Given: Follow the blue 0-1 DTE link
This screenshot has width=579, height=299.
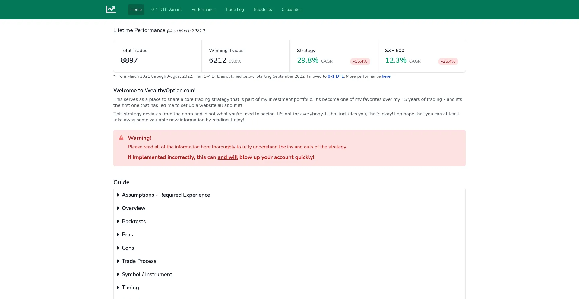Looking at the screenshot, I should pyautogui.click(x=336, y=76).
